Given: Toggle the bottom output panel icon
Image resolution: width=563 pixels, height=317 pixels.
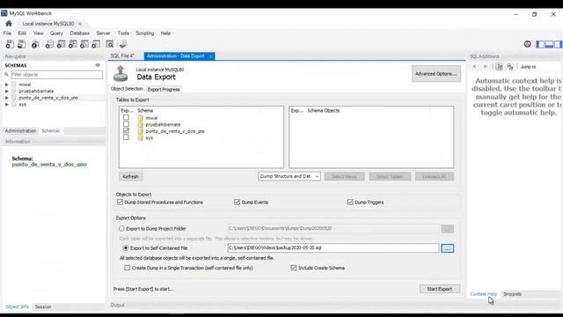Looking at the screenshot, I should (x=549, y=44).
